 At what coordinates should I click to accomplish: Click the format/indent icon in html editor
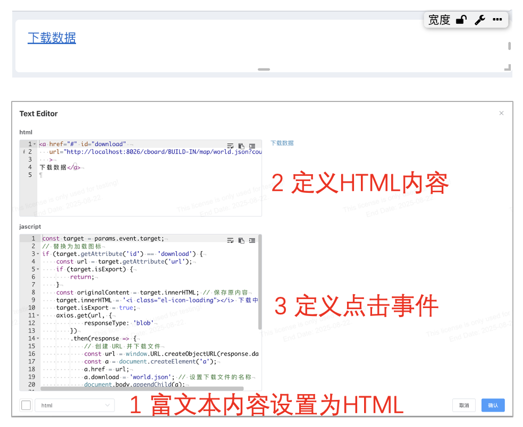coord(252,146)
